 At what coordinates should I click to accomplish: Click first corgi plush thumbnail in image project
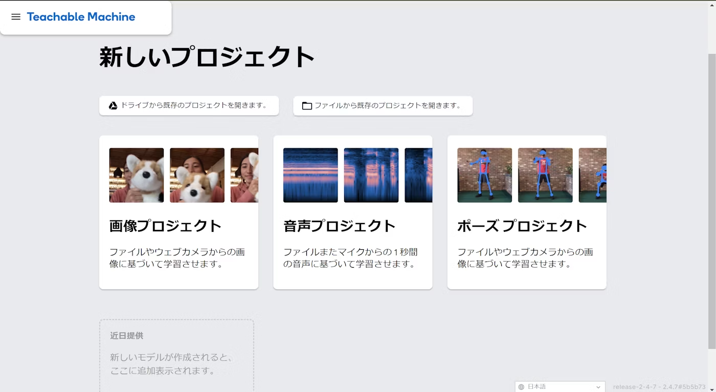pyautogui.click(x=137, y=175)
